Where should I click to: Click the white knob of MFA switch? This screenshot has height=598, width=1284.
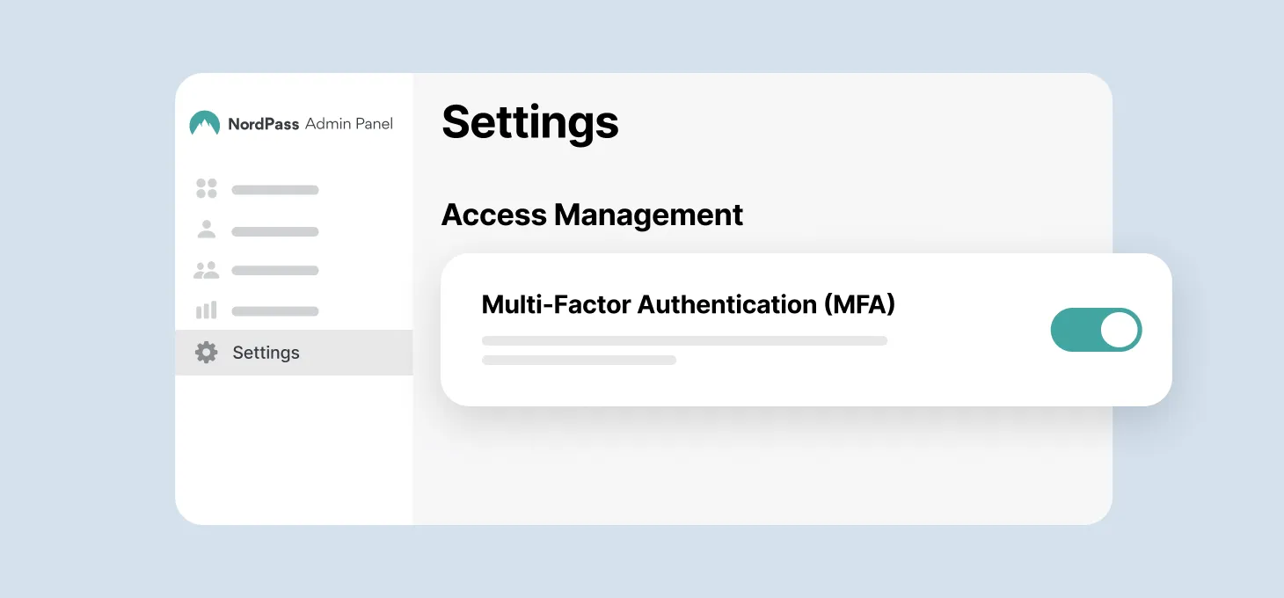coord(1119,330)
